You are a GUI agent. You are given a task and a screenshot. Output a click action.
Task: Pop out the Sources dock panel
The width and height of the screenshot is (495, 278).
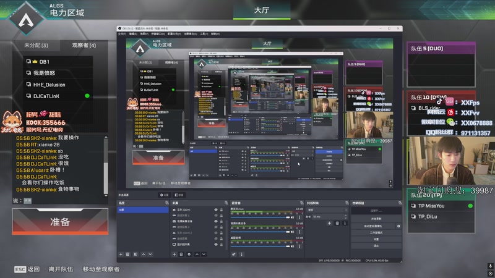(x=226, y=203)
